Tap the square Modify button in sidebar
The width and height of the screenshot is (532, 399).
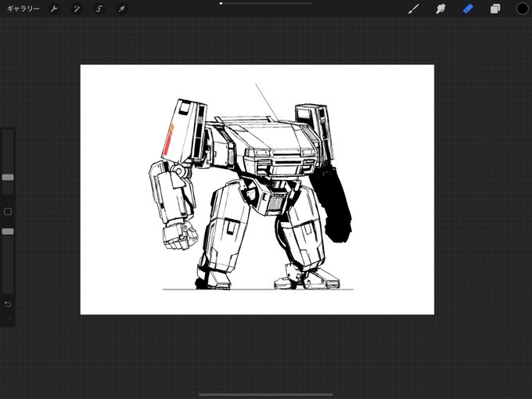[8, 212]
